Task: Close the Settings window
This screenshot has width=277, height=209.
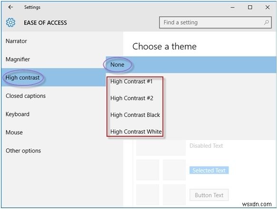Action: pyautogui.click(x=267, y=7)
